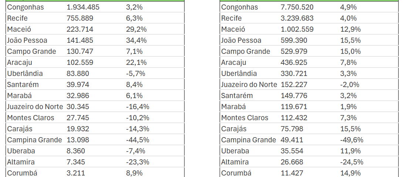Select the cell showing 1.934.485

83,7
